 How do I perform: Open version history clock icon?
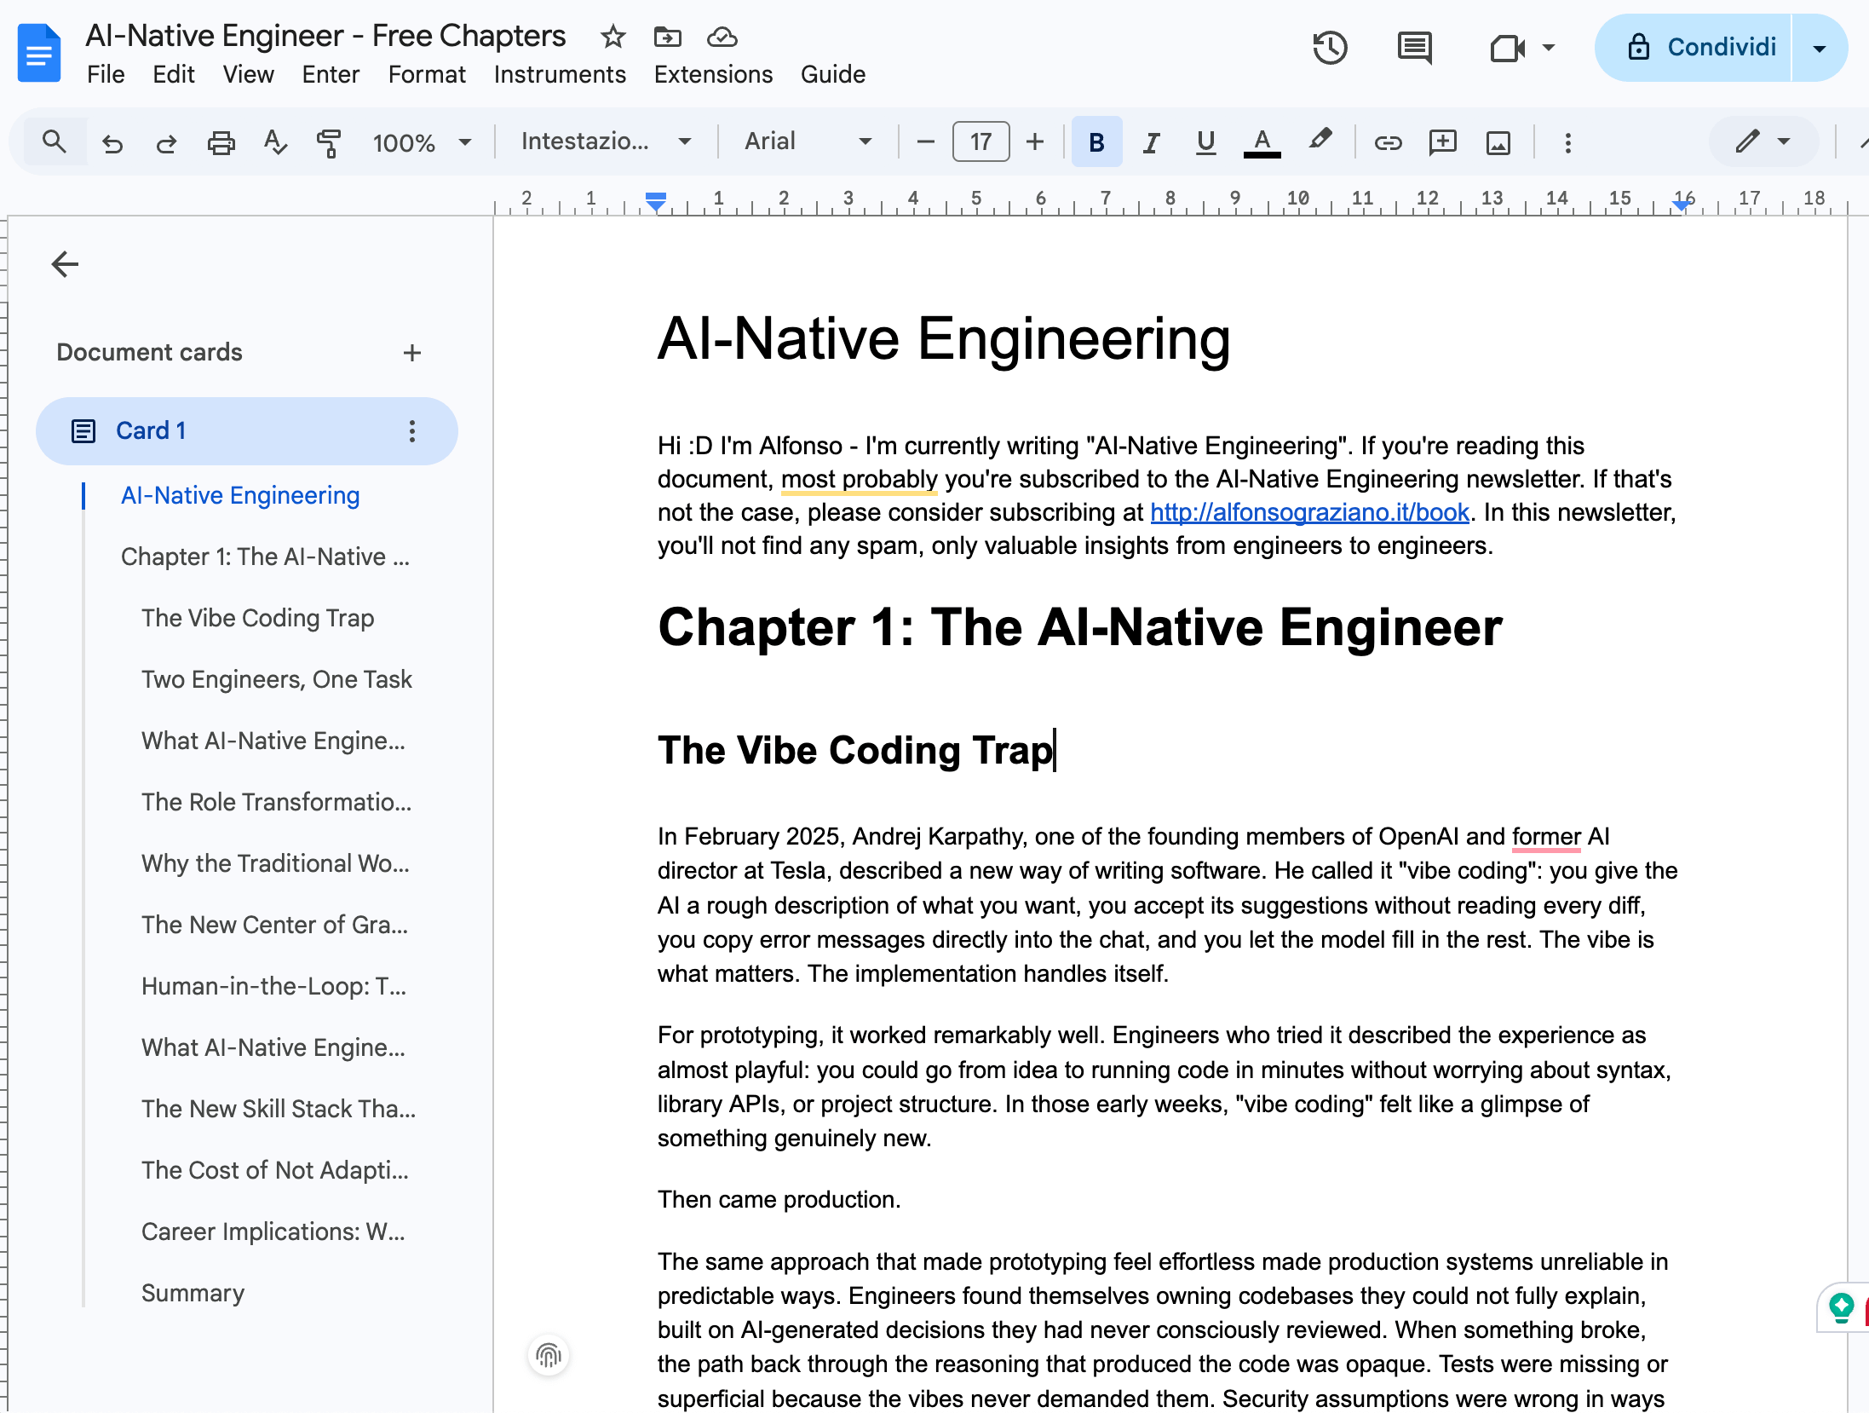(1330, 48)
